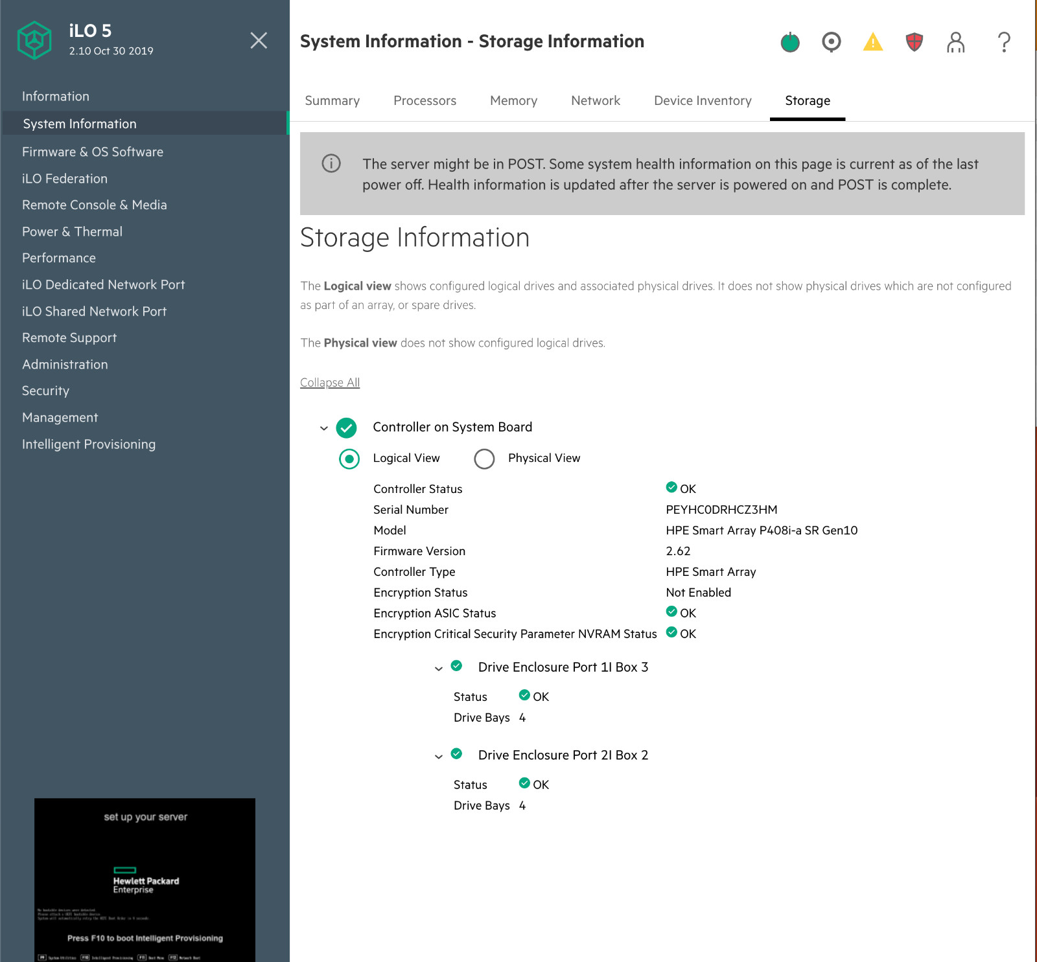Click serial number PEYHC0DRHCZ3HM value

click(721, 509)
